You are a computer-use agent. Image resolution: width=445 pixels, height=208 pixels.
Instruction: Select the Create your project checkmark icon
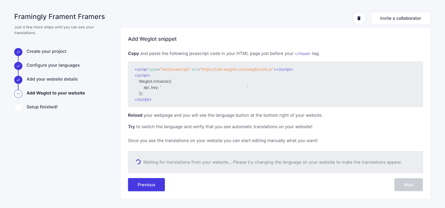18,52
